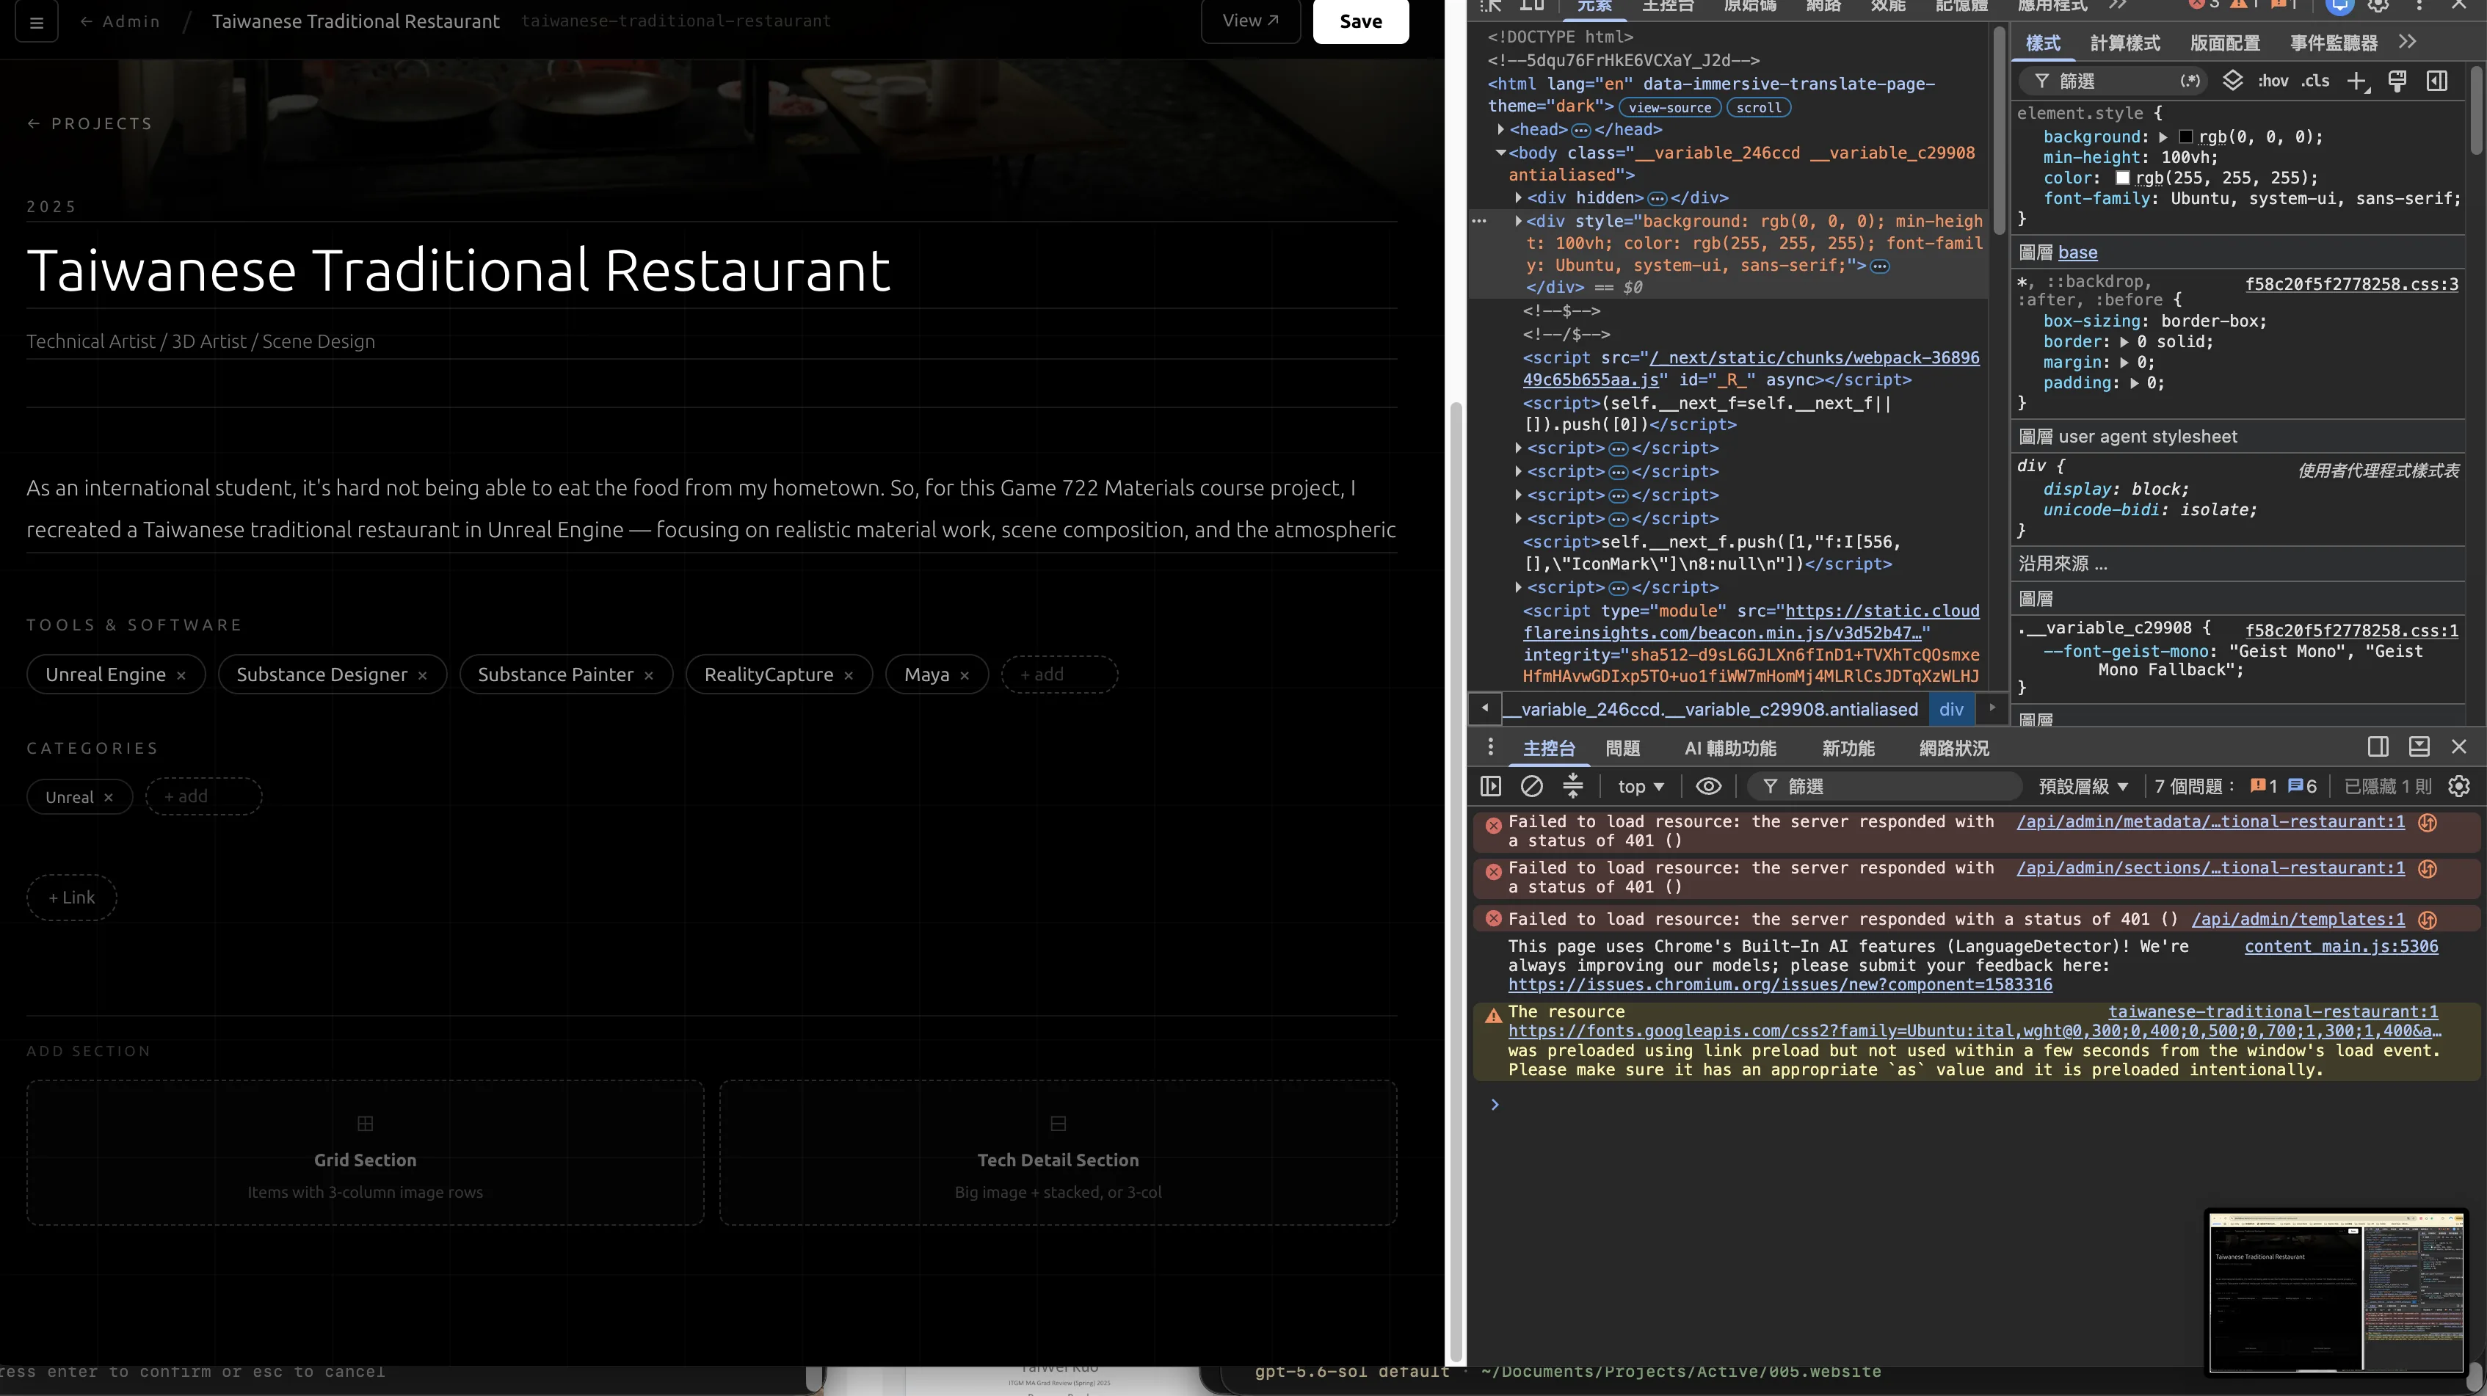This screenshot has height=1396, width=2487.
Task: Edit the Taiwanese Traditional Restaurant title field
Action: coord(711,269)
